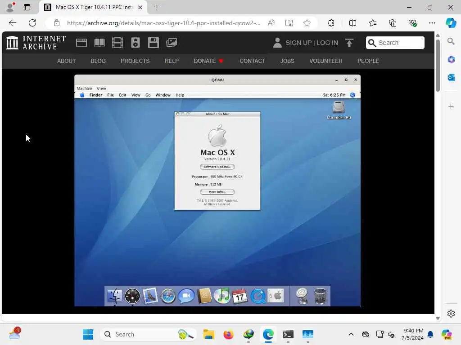Open iCal calendar icon in dock
The width and height of the screenshot is (461, 345).
240,296
